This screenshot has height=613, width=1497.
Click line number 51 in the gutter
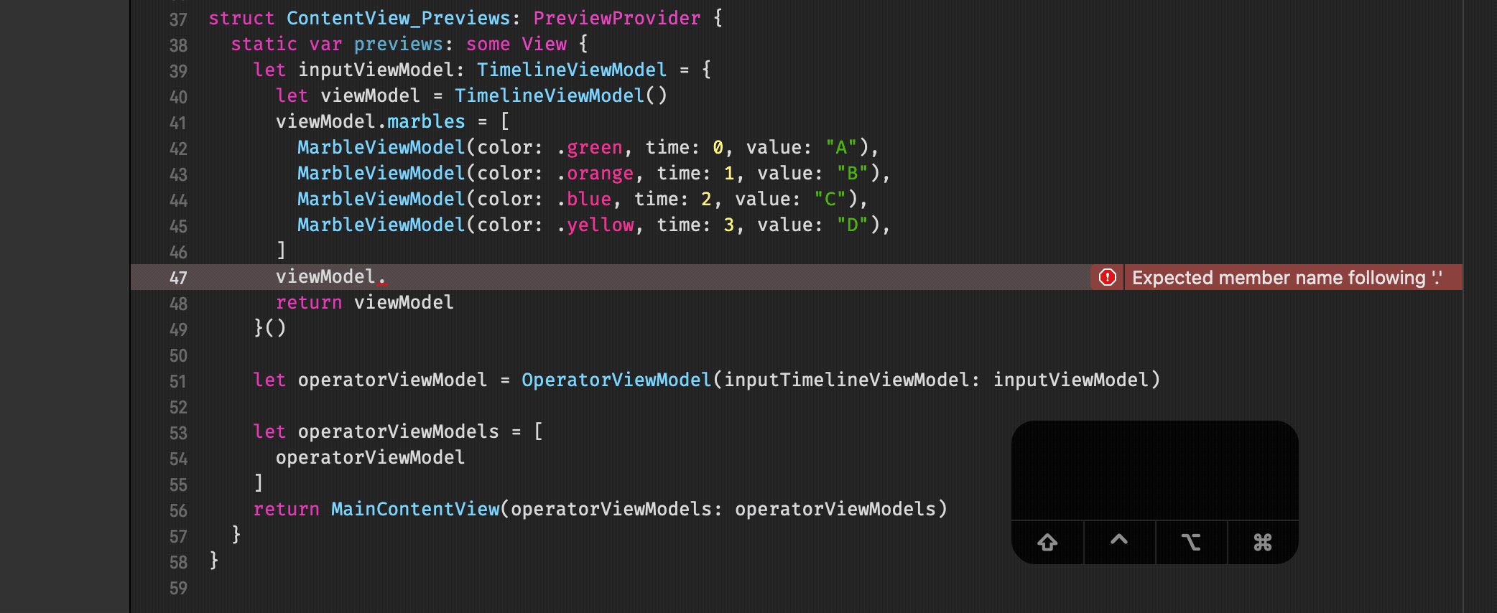(178, 381)
